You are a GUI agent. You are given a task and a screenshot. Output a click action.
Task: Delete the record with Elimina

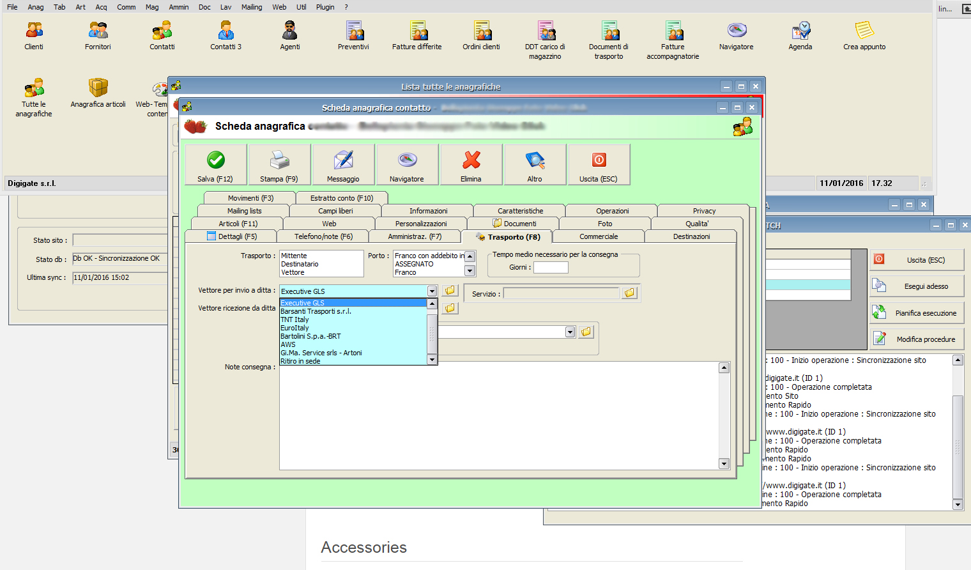point(471,165)
